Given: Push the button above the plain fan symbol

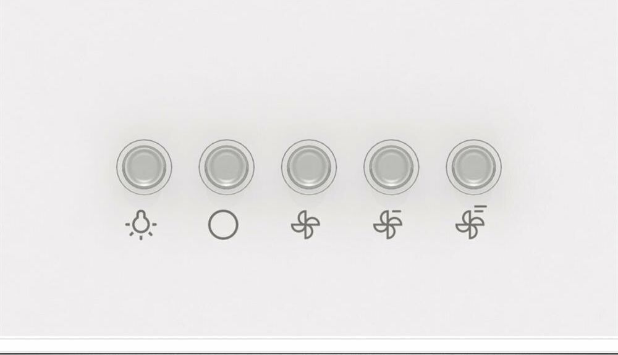Looking at the screenshot, I should click(x=309, y=167).
